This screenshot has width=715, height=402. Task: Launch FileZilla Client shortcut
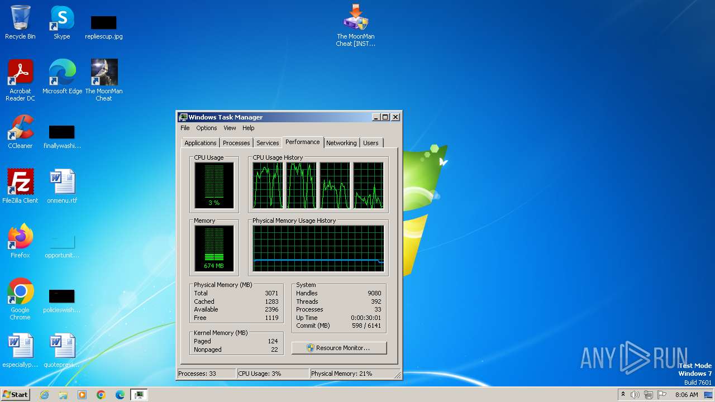point(20,186)
